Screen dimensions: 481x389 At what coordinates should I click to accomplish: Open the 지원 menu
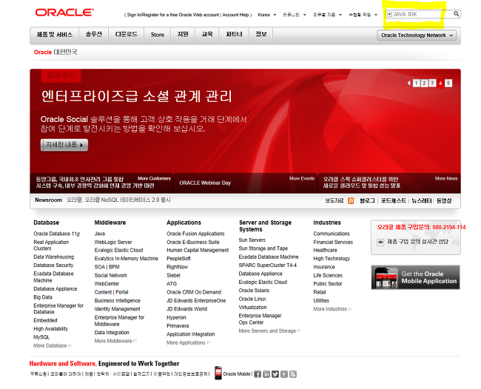[x=183, y=35]
